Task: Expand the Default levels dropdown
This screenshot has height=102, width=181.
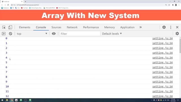Action: tap(112, 34)
